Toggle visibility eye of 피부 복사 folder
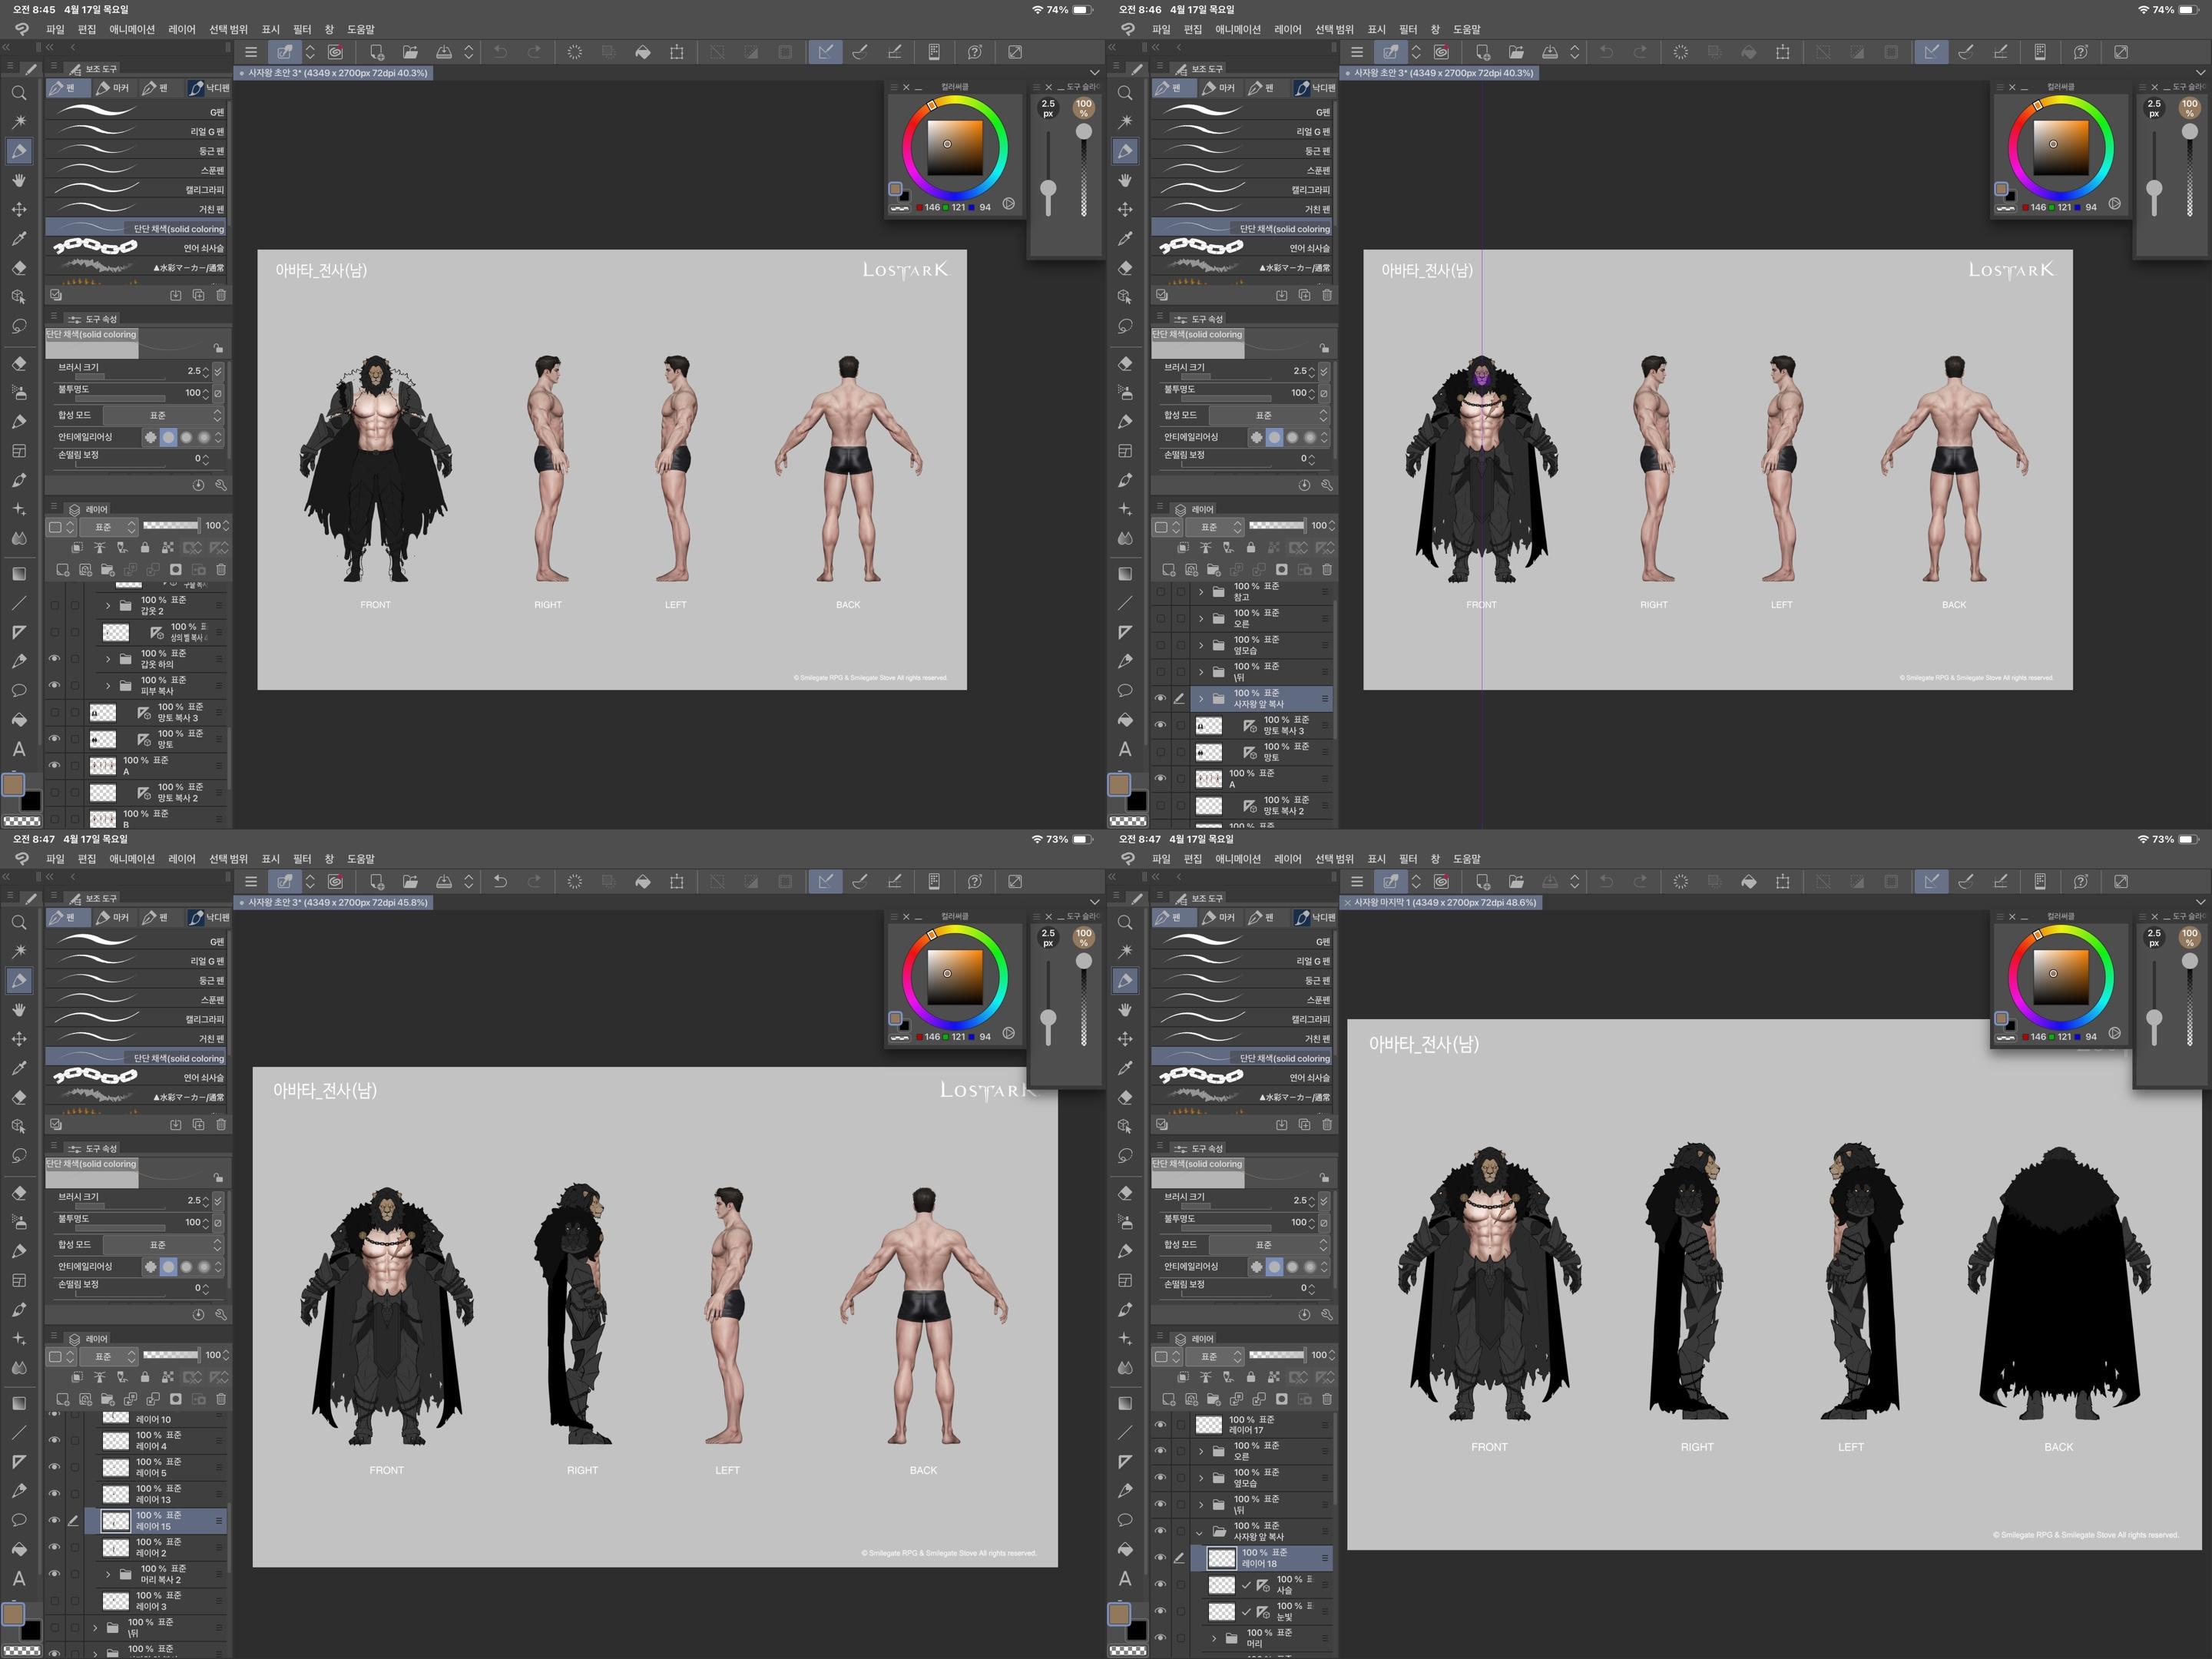This screenshot has height=1659, width=2212. [x=54, y=685]
